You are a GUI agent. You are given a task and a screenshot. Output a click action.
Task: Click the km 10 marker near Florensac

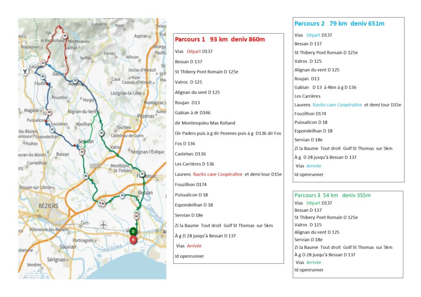pos(142,174)
